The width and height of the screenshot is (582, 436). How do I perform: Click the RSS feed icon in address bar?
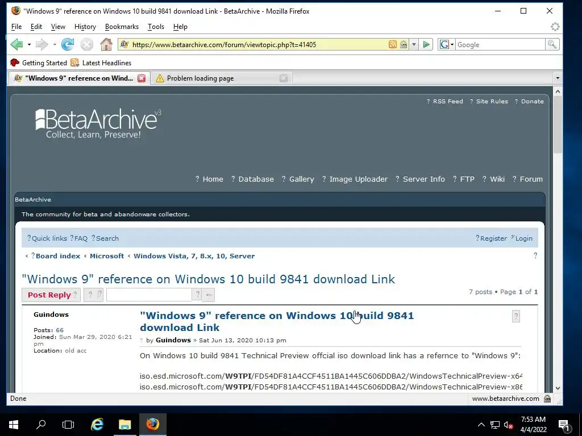coord(392,44)
